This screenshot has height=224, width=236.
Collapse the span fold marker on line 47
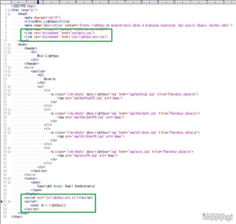(9, 182)
